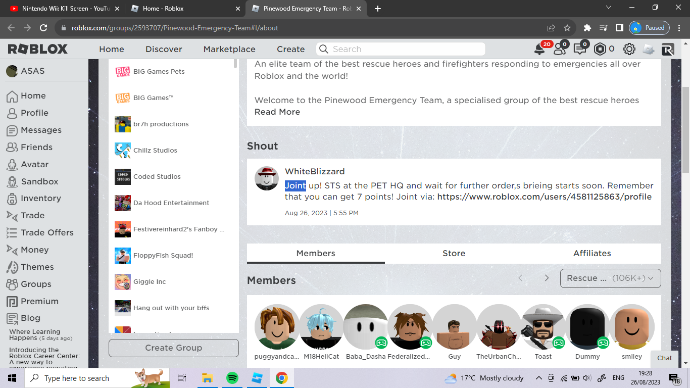Open Inventory in the left sidebar
The image size is (690, 388).
click(40, 198)
